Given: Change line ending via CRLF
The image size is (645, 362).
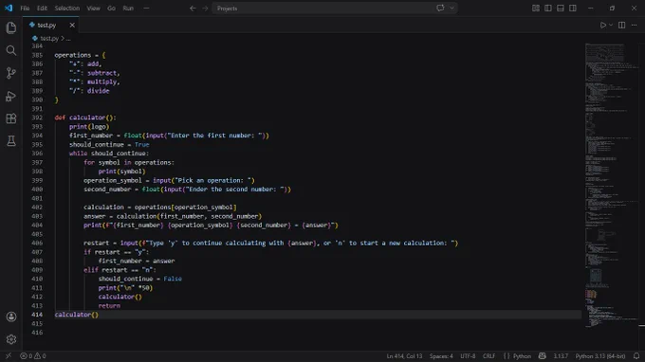Looking at the screenshot, I should tap(489, 356).
